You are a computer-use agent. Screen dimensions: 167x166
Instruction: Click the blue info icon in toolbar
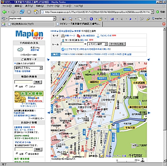tap(91, 19)
